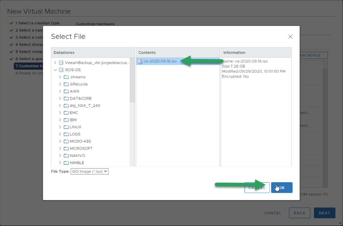
Task: Click BACK in the New Virtual Machine wizard
Action: coord(300,213)
